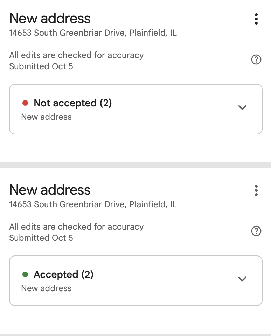Viewport: 271px width, 336px height.
Task: Open the three-dot menu above the Not accepted edit
Action: tap(256, 19)
